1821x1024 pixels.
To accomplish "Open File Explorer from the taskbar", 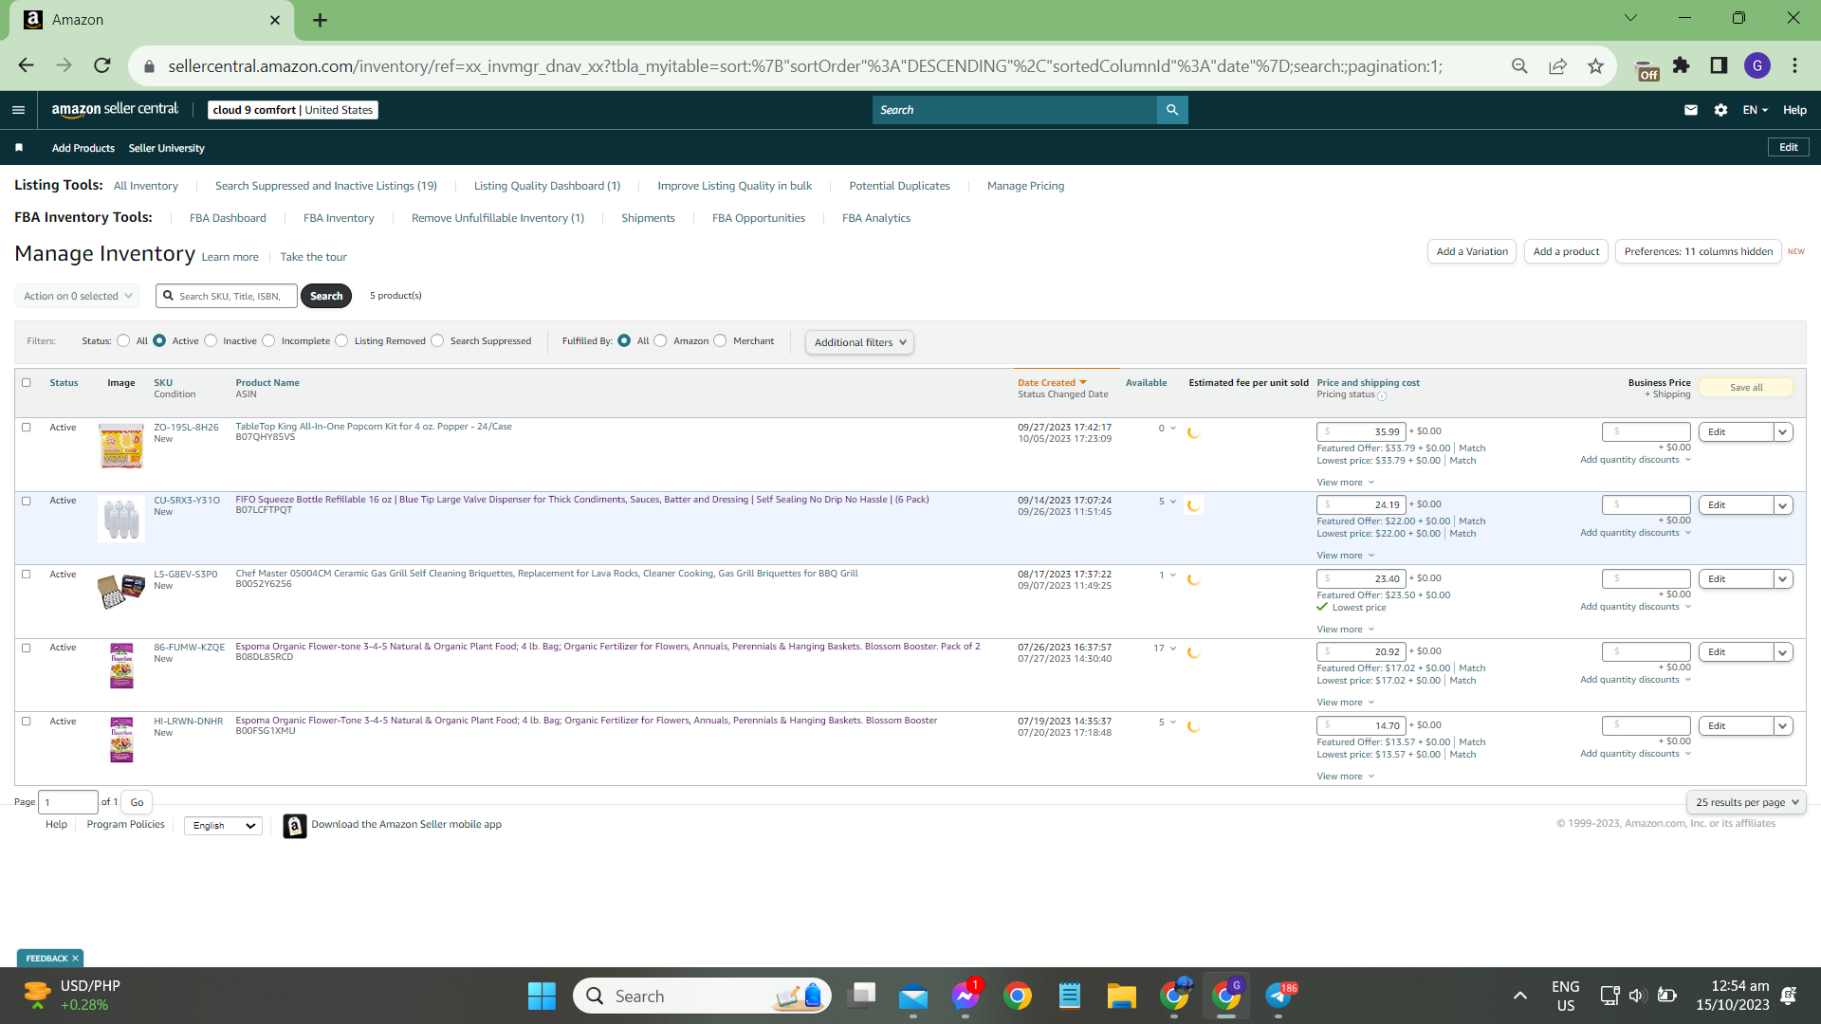I will pos(1121,996).
